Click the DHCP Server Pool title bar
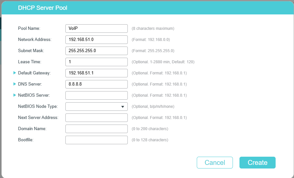 point(147,8)
